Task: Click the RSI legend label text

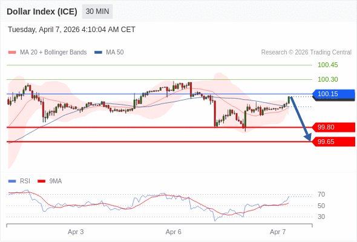Action: tap(25, 181)
